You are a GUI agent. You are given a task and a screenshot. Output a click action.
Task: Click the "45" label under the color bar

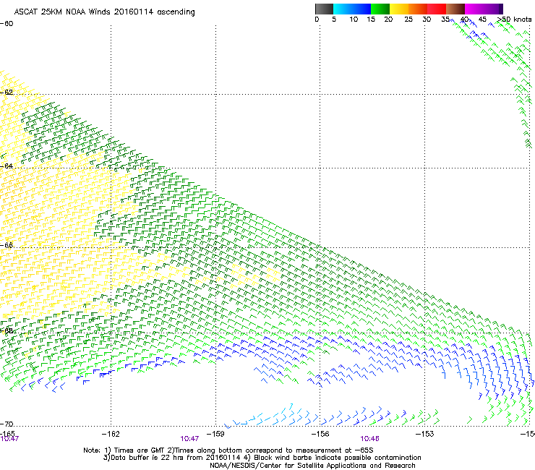coord(482,20)
